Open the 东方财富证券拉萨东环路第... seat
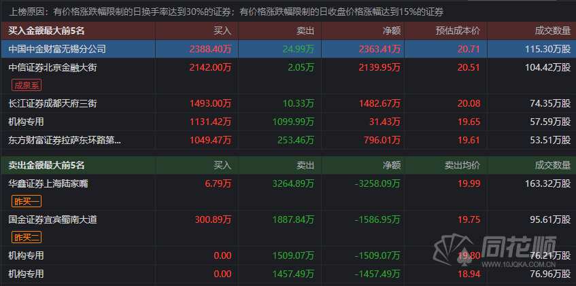This screenshot has height=286, width=576. click(x=65, y=140)
